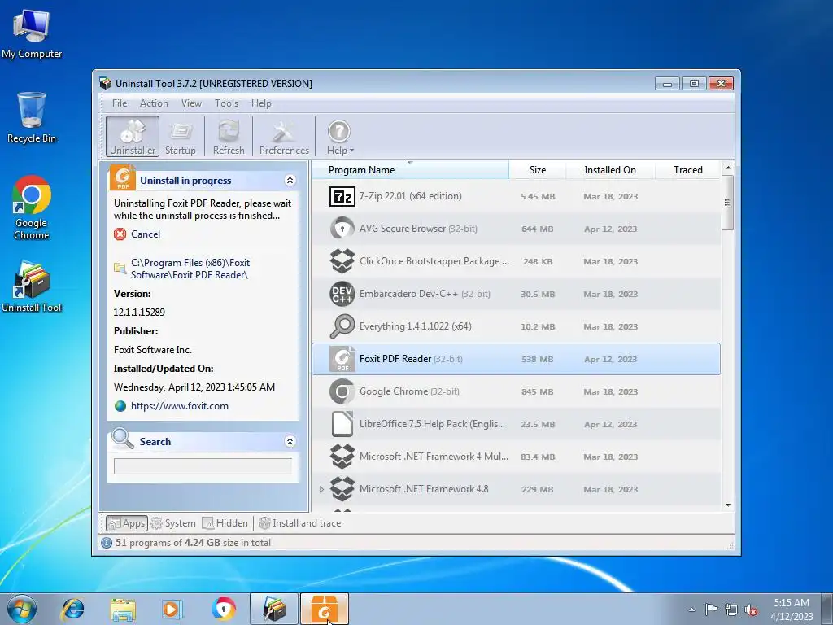
Task: Sort by Size column header
Action: point(538,170)
